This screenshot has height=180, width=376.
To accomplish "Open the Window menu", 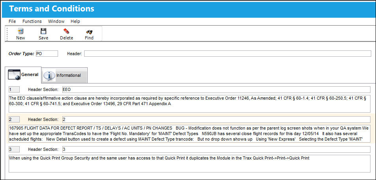I will pyautogui.click(x=56, y=21).
